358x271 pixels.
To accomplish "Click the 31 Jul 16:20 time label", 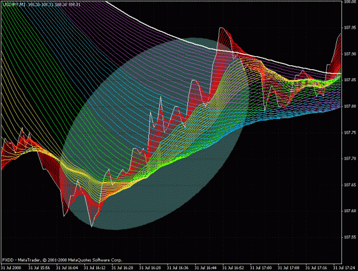I will click(x=122, y=268).
